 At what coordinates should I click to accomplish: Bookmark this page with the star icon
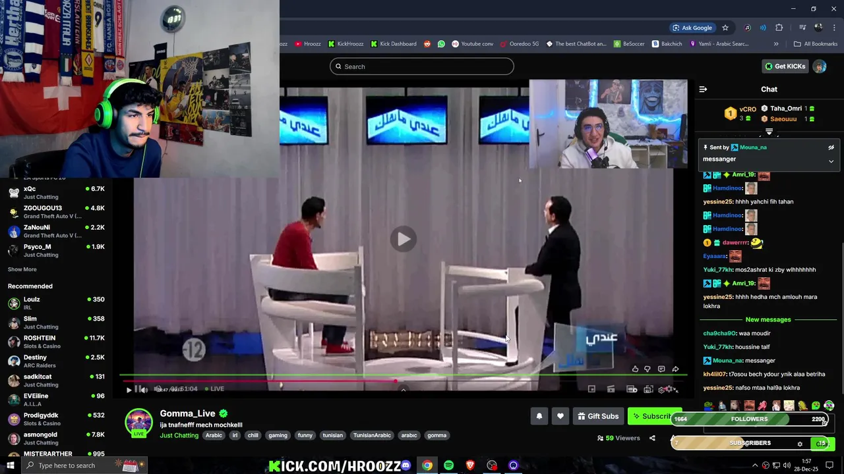tap(725, 28)
